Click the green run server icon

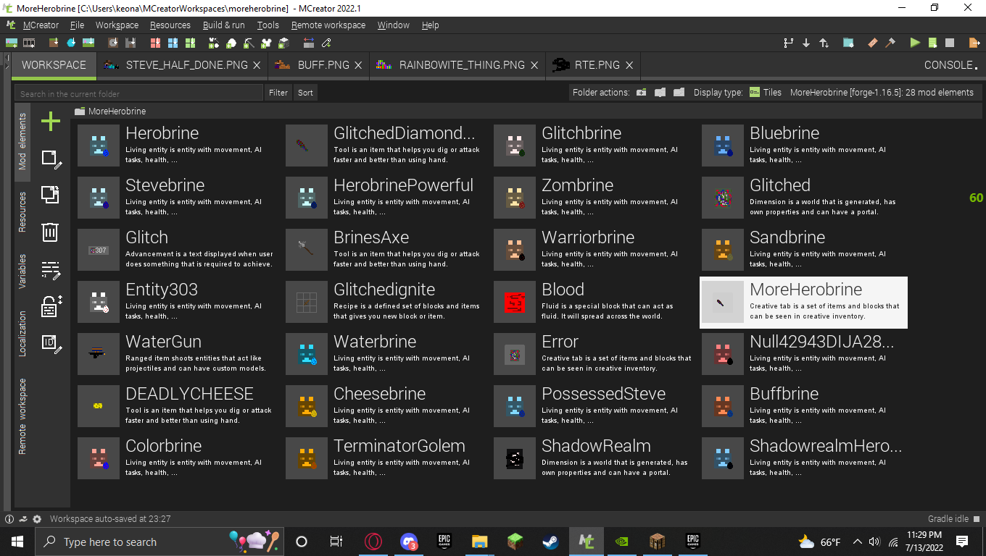[x=932, y=43]
